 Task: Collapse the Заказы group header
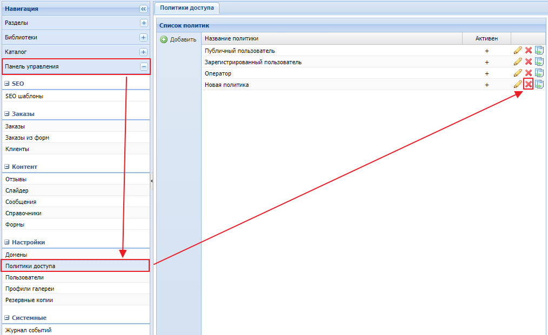7,114
